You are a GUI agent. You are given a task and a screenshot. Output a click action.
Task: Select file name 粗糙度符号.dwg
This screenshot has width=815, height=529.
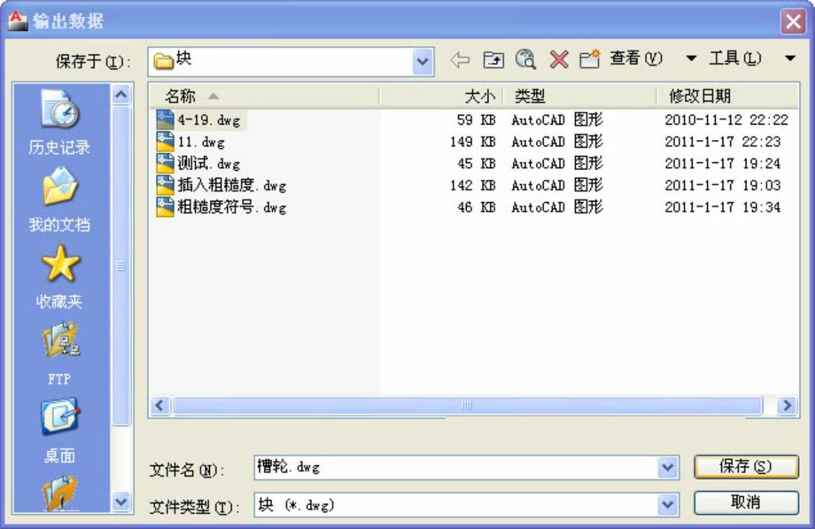tap(232, 207)
